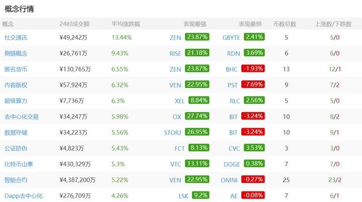
Task: Open DOGE coin link
Action: (x=232, y=164)
